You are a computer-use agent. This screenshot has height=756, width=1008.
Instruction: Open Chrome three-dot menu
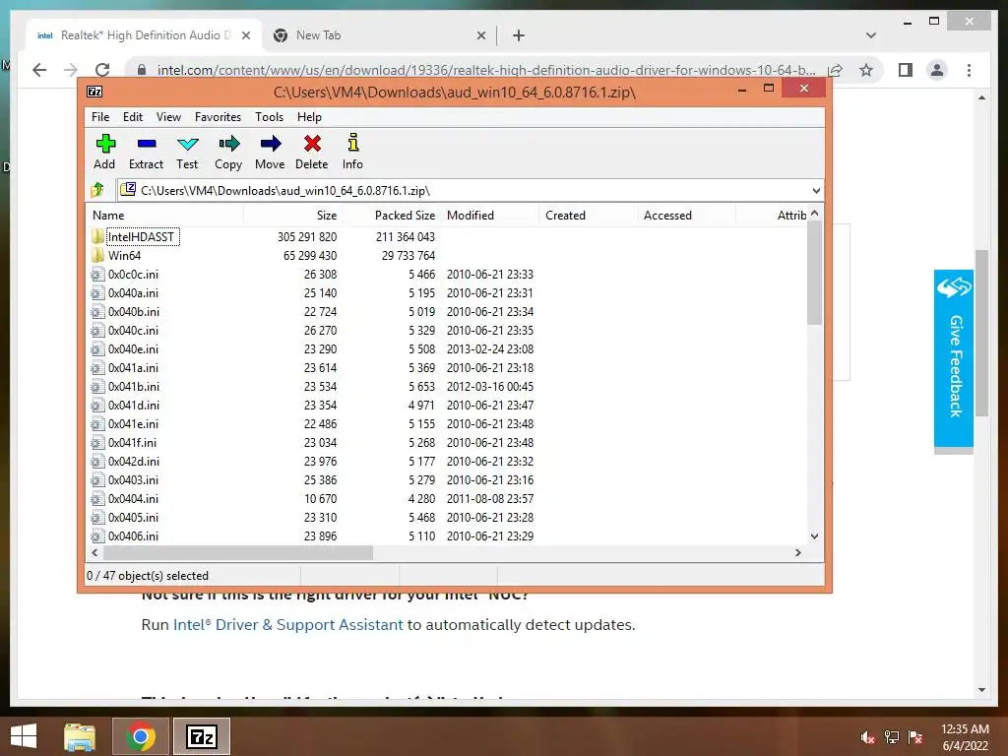click(969, 70)
